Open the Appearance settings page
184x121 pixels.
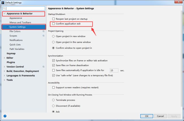point(16,18)
